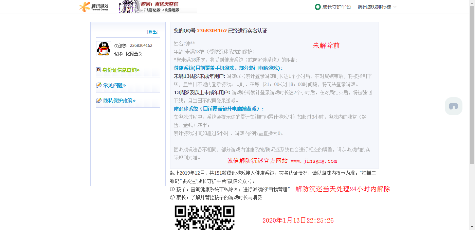Click the [退出] logout link
The image size is (475, 230).
pos(152,32)
